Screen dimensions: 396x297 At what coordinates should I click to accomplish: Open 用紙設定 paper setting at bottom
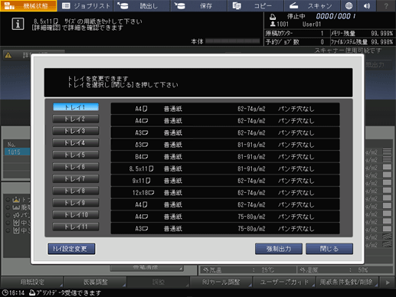click(x=32, y=282)
